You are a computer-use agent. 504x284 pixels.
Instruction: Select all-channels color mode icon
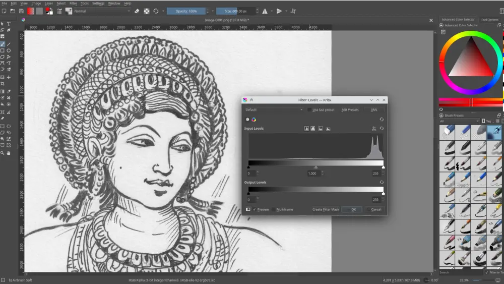[254, 120]
